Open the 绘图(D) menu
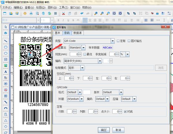 [x=41, y=7]
